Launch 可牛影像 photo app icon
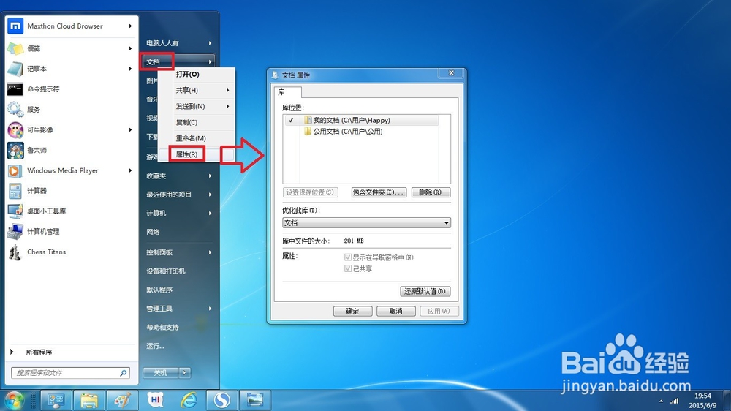731x411 pixels. coord(15,129)
